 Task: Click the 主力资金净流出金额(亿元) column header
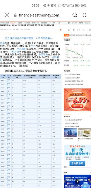pos(30,76)
